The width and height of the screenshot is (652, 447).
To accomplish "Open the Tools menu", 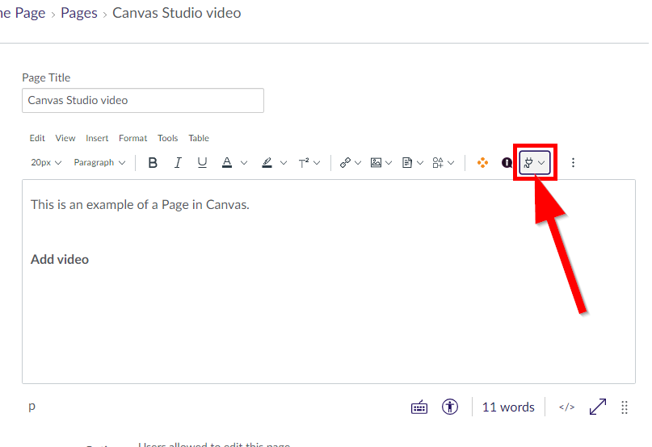I will click(x=167, y=138).
